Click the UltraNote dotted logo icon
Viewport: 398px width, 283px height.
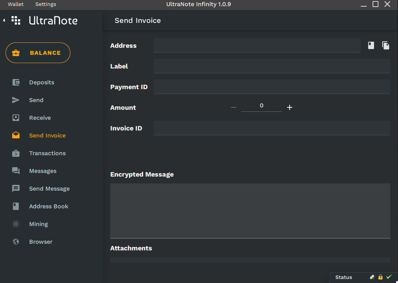(x=16, y=20)
